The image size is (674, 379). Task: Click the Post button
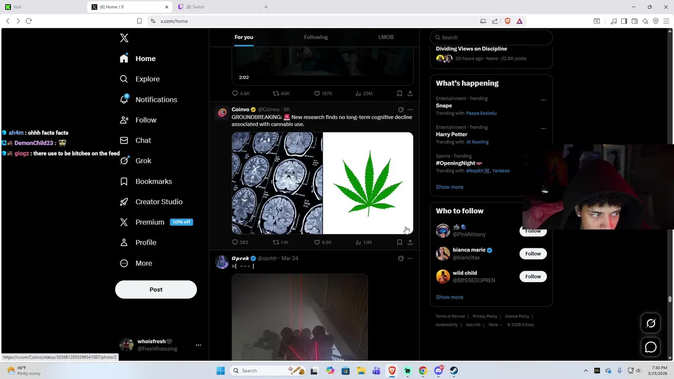pyautogui.click(x=156, y=290)
